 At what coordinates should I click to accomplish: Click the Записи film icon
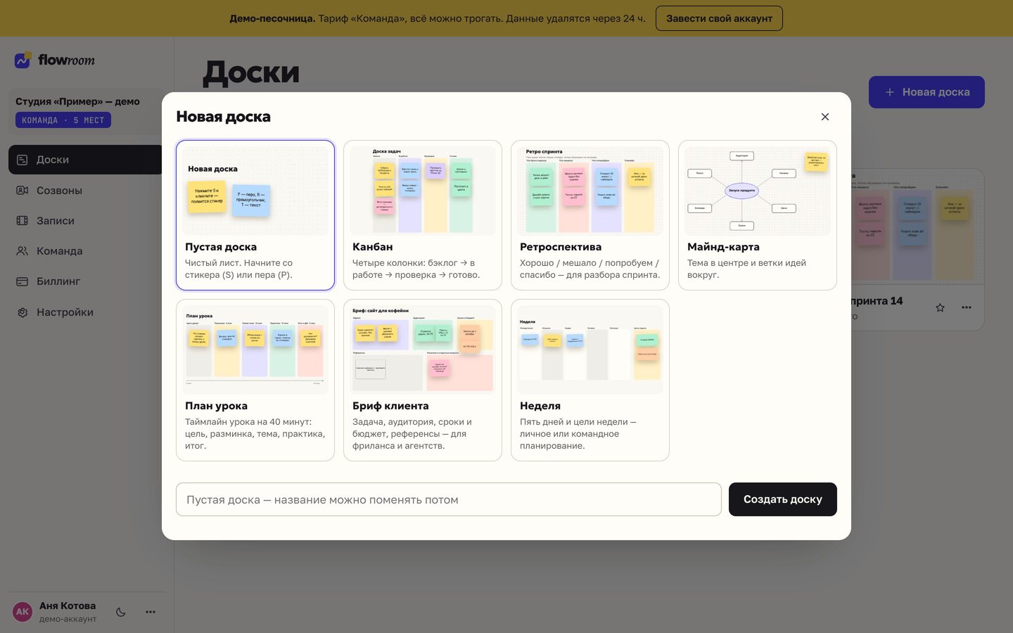tap(23, 221)
